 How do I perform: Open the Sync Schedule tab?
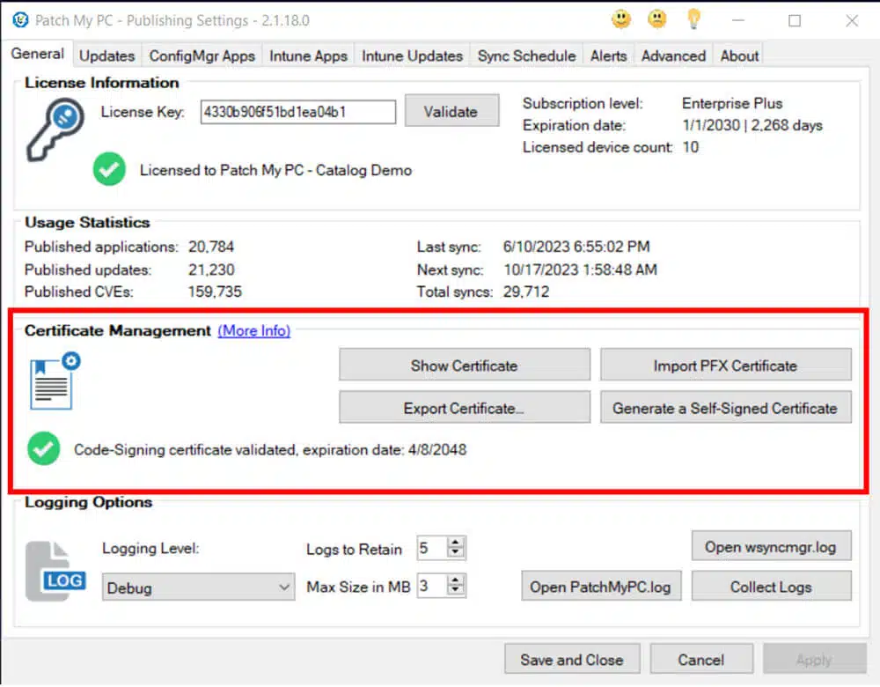click(x=526, y=55)
